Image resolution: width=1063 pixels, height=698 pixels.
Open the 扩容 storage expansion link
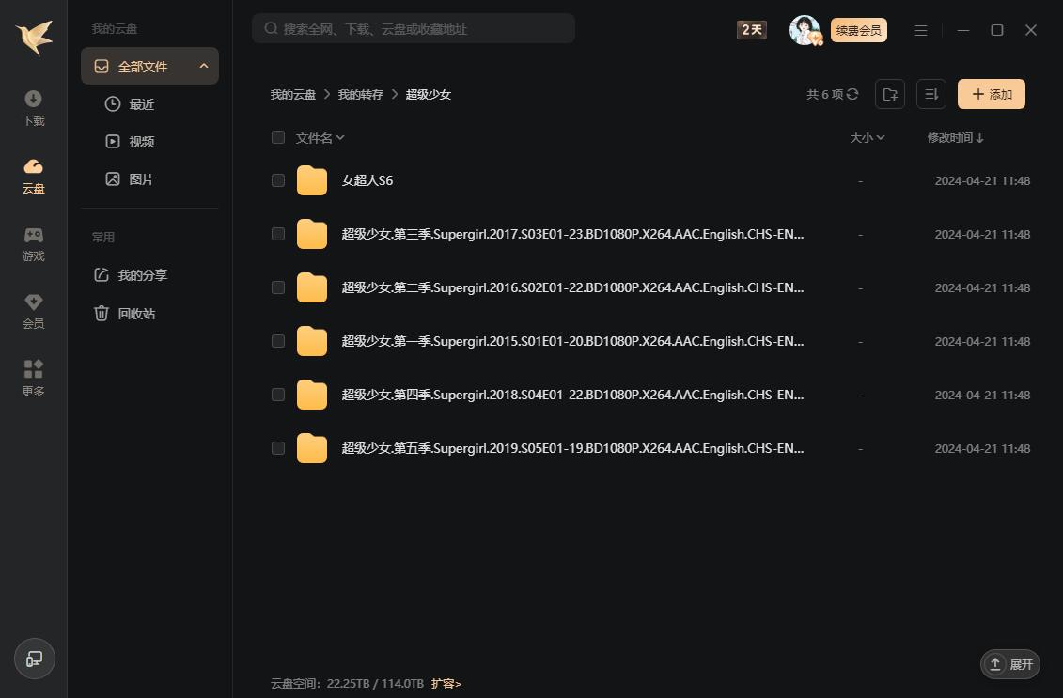tap(446, 683)
